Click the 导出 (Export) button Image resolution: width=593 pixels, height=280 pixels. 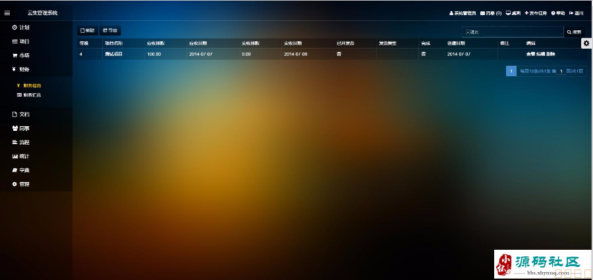(x=110, y=31)
